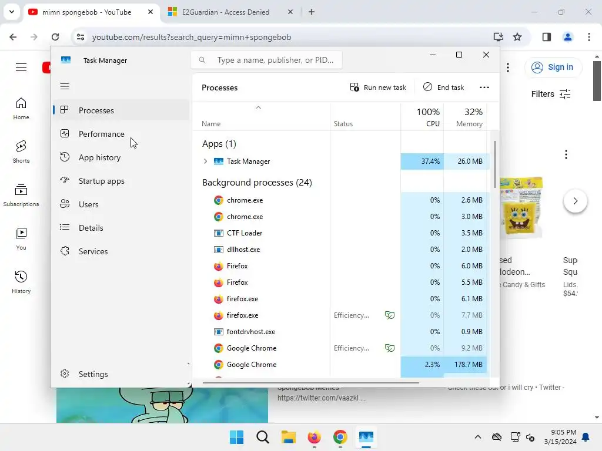Image resolution: width=602 pixels, height=451 pixels.
Task: Switch to the mimn spongebob YouTube tab
Action: tap(92, 12)
